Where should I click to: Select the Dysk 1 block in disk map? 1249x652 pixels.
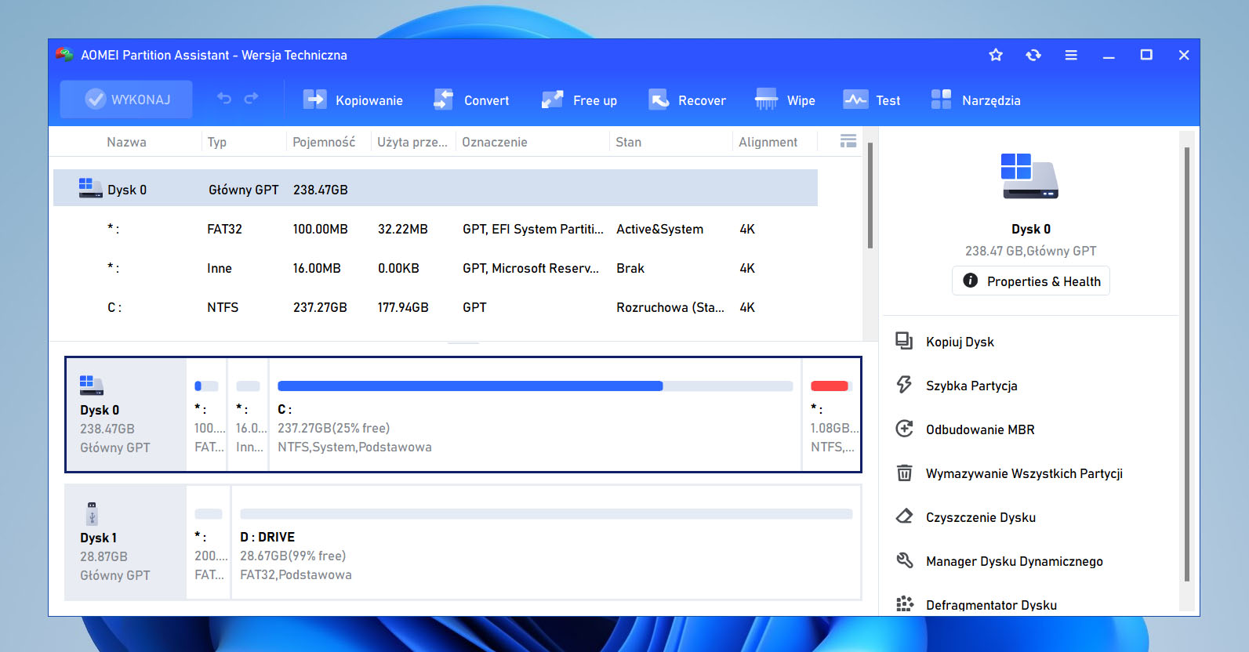(126, 542)
